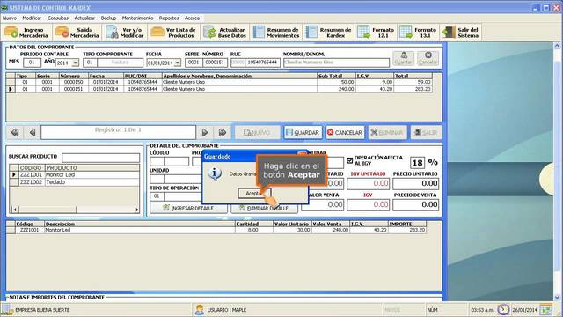Click the IMPORTE column header
The height and width of the screenshot is (317, 563).
click(x=407, y=224)
